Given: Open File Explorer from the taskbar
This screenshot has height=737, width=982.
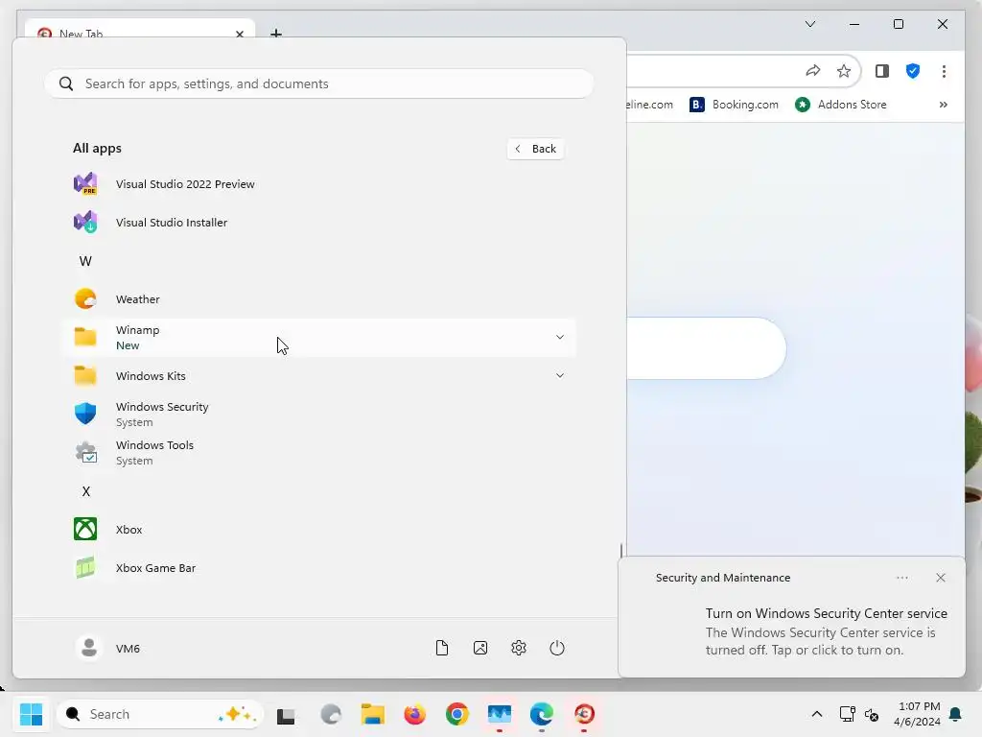Looking at the screenshot, I should (373, 714).
